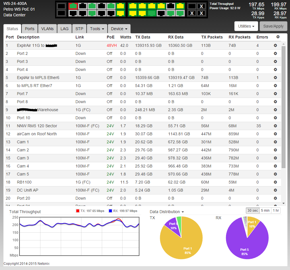Viewport: 290px width, 270px height.
Task: Click the 1143.81 GB RX Data cell
Action: [179, 134]
